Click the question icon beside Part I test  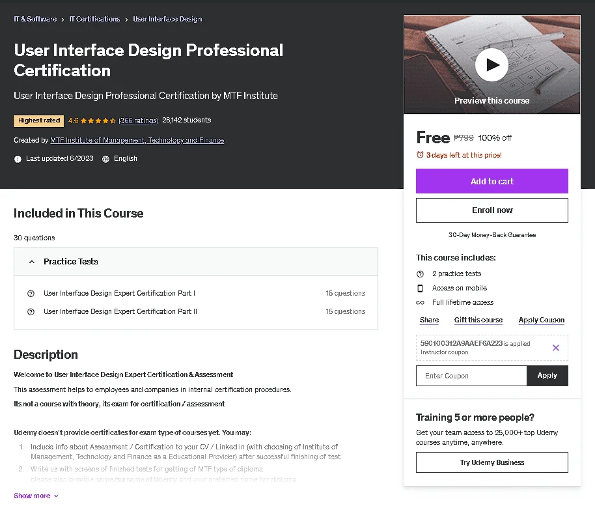(x=31, y=294)
